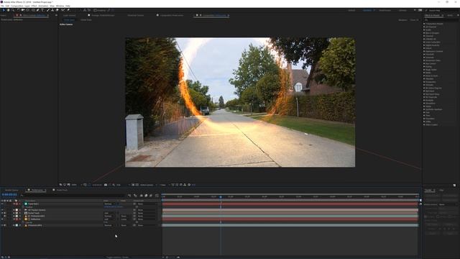Open the Effects & Presets panel tab

click(x=433, y=15)
